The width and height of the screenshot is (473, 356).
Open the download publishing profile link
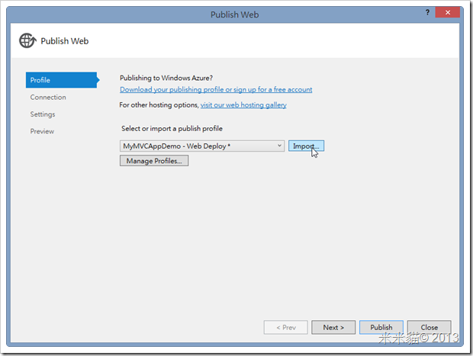216,89
